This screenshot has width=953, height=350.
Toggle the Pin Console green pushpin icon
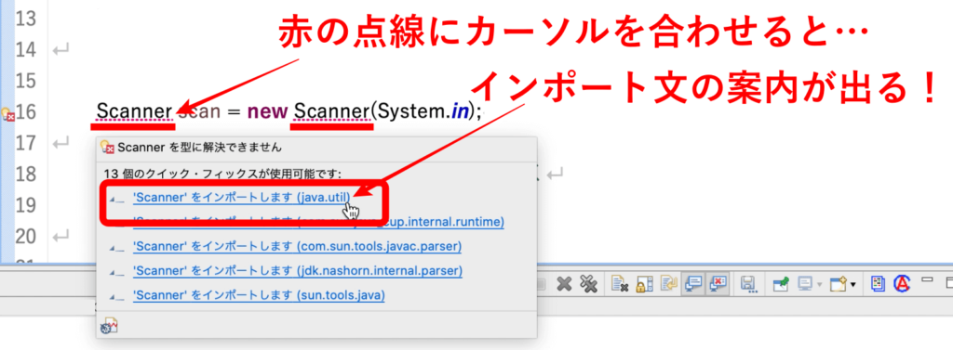coord(781,283)
